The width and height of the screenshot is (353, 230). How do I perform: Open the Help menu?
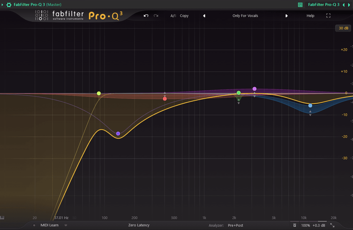click(x=310, y=16)
